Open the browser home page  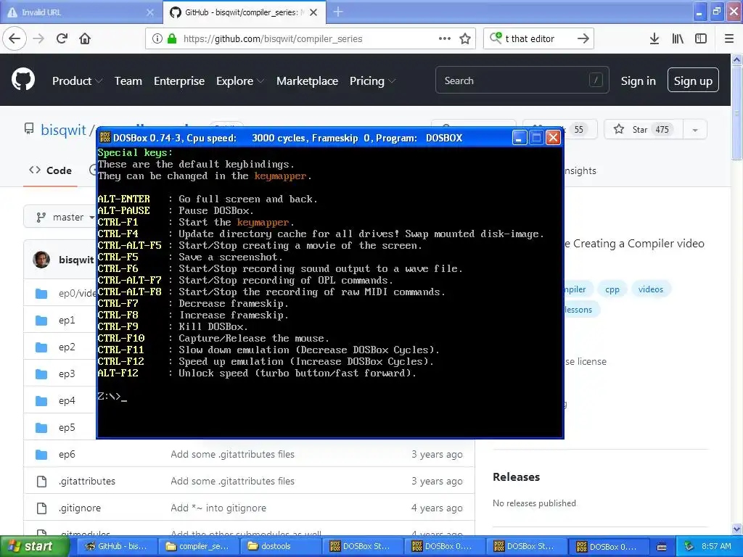[x=85, y=38]
